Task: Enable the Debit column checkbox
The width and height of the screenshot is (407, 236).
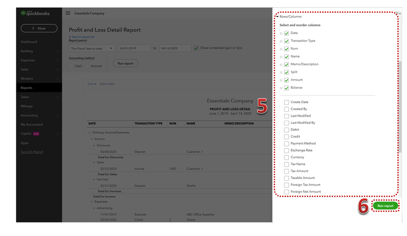Action: [x=287, y=130]
